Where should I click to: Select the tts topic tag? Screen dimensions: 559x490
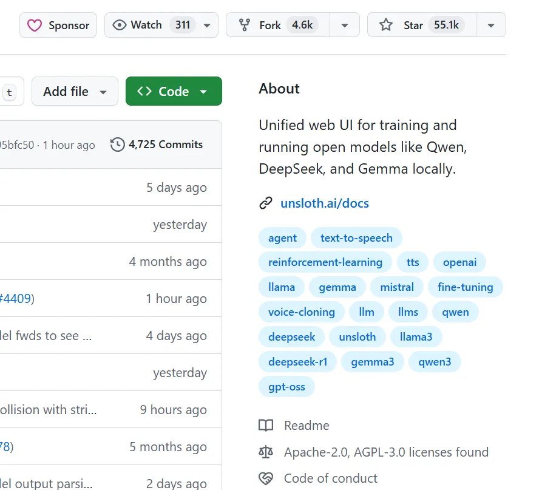[413, 262]
